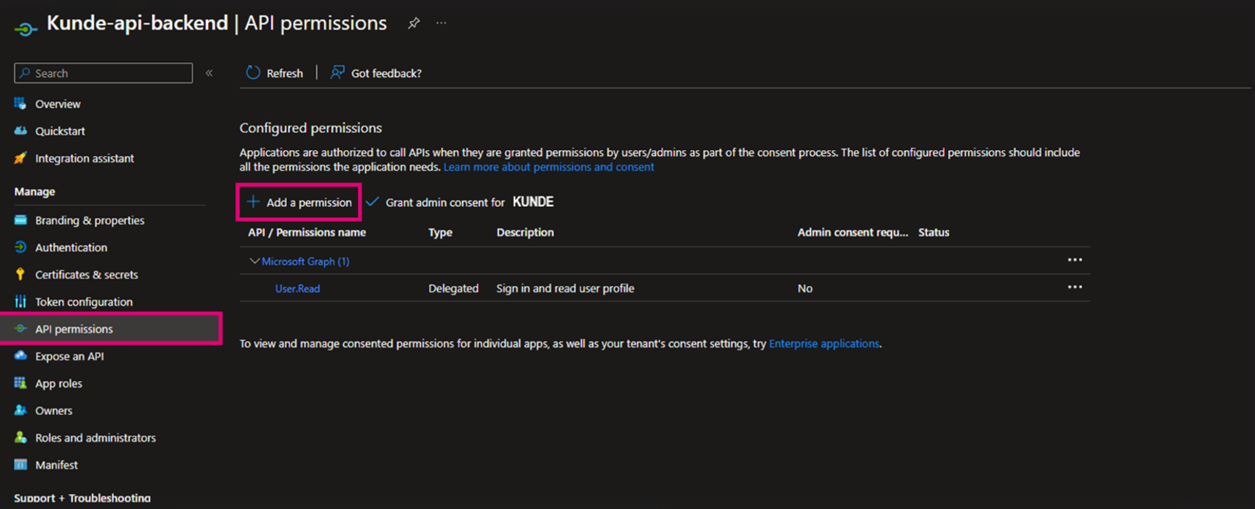Open more options for Microsoft Graph row
The width and height of the screenshot is (1255, 509).
click(1074, 260)
